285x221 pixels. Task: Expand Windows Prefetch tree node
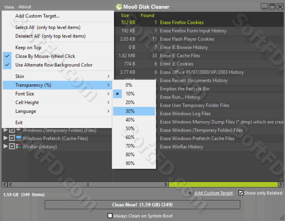point(5,138)
